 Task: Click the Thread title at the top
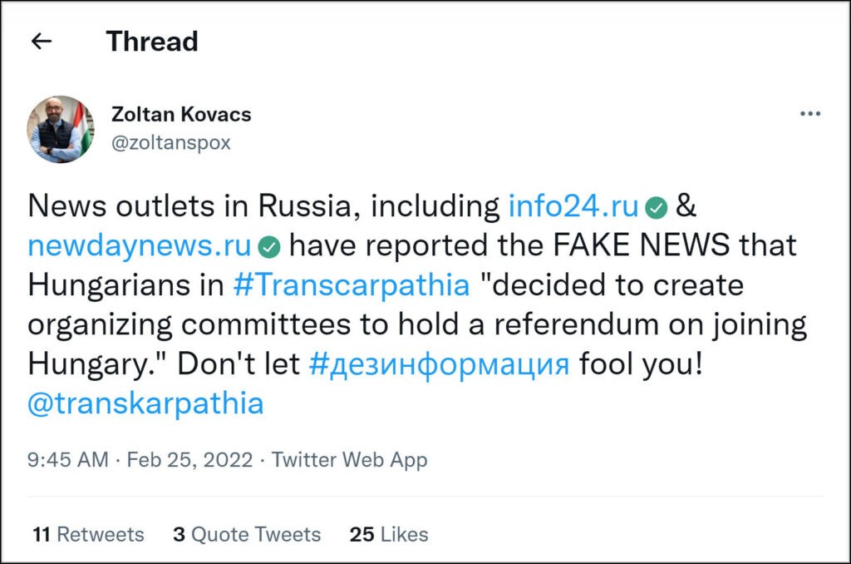point(152,41)
